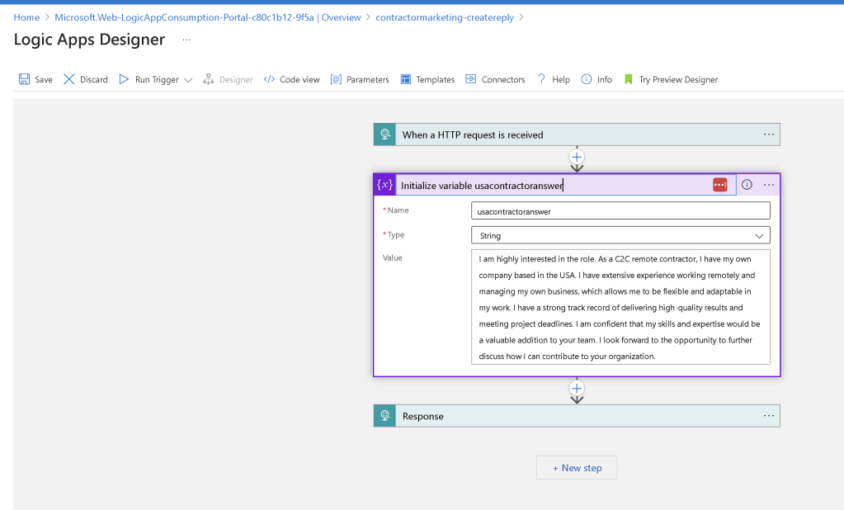The height and width of the screenshot is (510, 844).
Task: Open ellipsis menu on Response step
Action: click(769, 416)
